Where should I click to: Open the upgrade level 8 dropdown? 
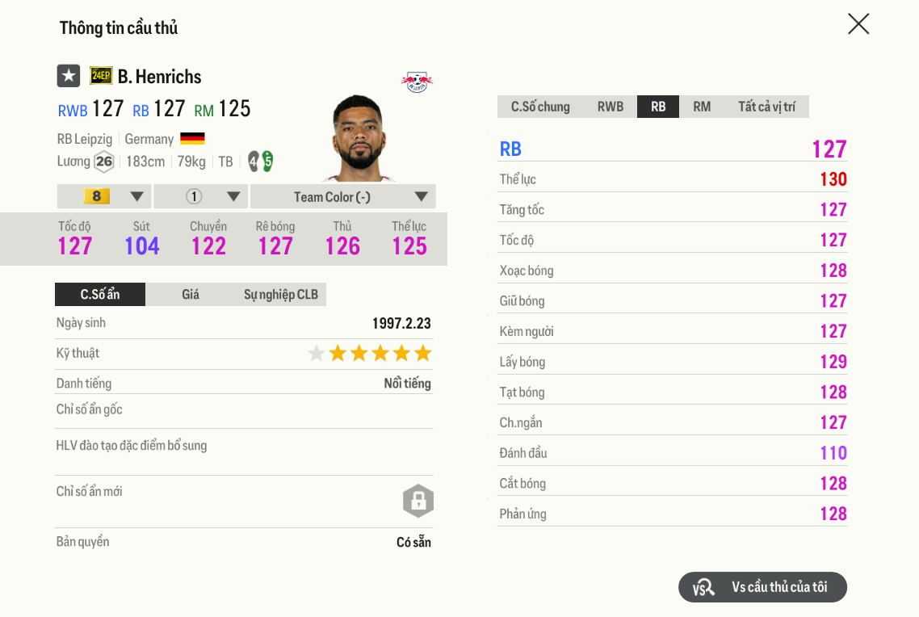coord(104,196)
